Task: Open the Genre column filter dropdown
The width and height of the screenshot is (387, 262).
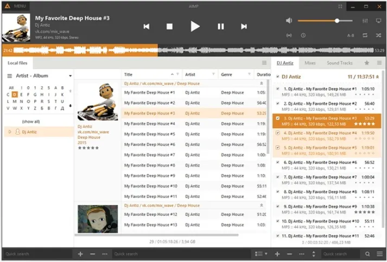Action: pyautogui.click(x=249, y=74)
